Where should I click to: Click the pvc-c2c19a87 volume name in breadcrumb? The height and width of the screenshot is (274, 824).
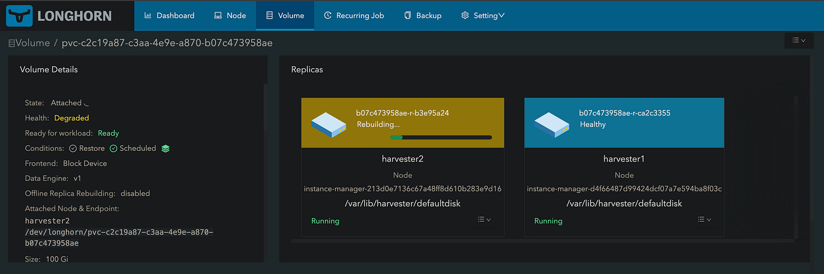point(167,43)
